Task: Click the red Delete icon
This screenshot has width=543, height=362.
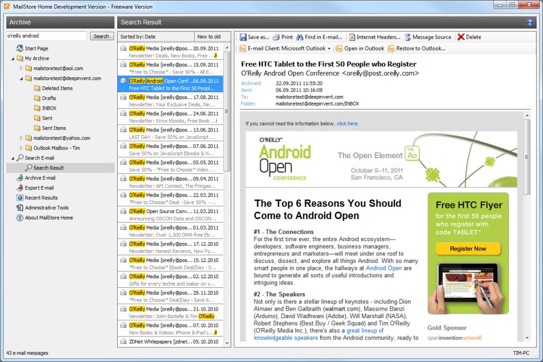Action: tap(461, 37)
